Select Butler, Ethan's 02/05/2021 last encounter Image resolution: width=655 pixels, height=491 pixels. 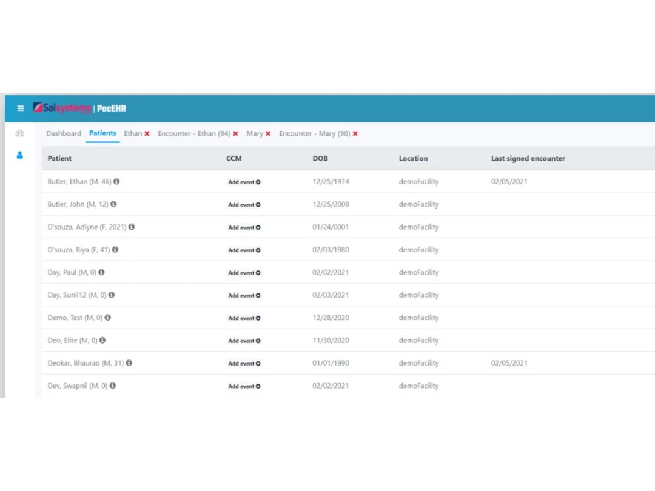tap(509, 182)
